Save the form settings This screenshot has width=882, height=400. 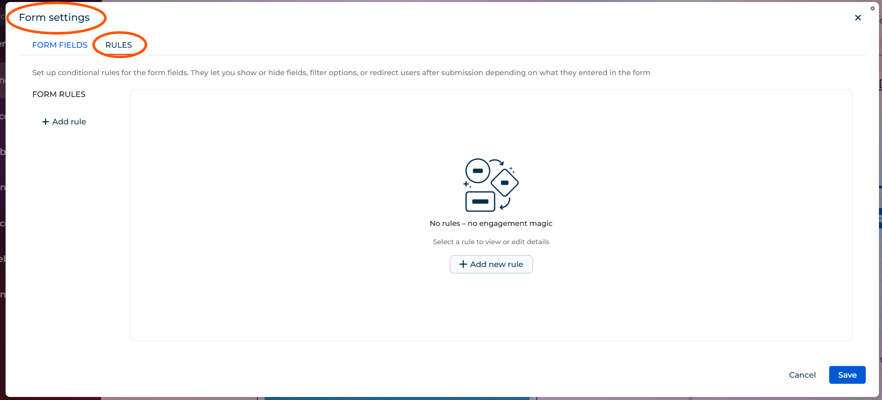click(847, 375)
